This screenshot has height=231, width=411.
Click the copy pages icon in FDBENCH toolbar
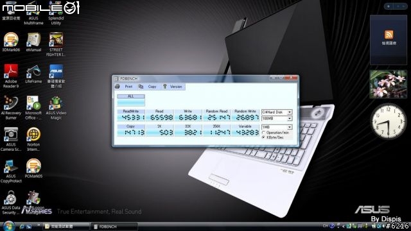[x=141, y=87]
